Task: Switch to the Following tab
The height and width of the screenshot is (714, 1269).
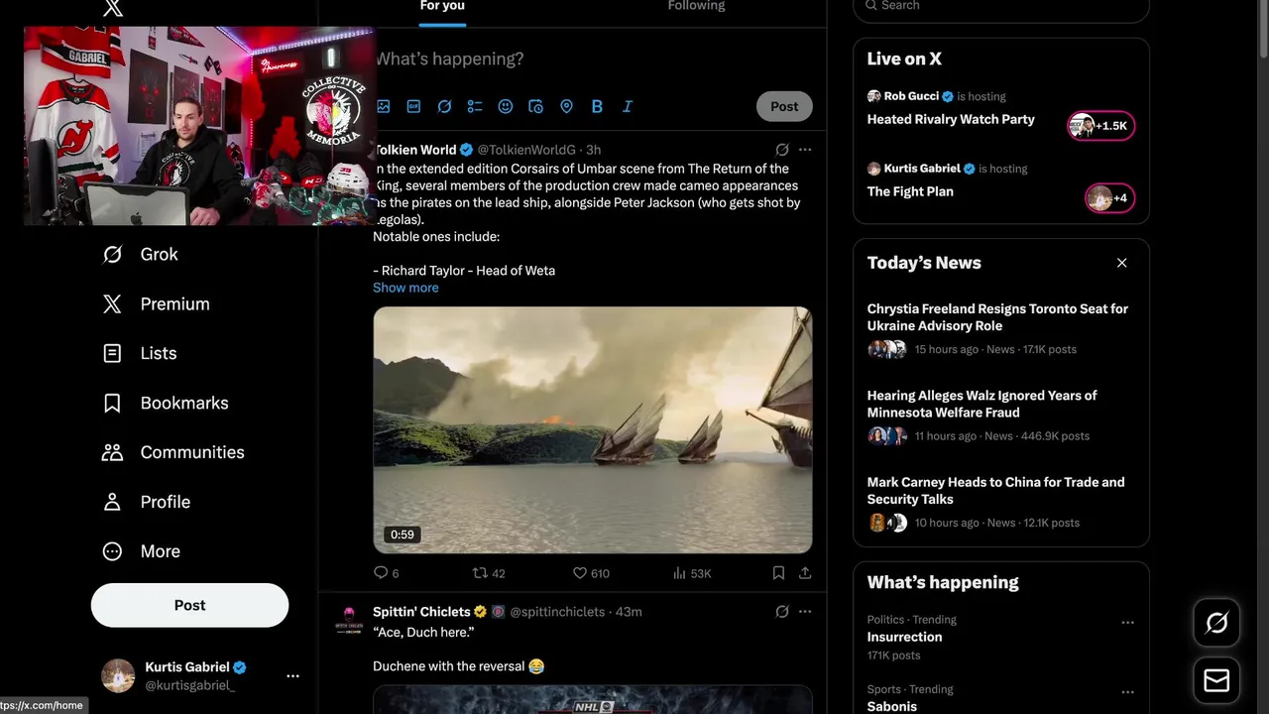Action: click(x=696, y=7)
